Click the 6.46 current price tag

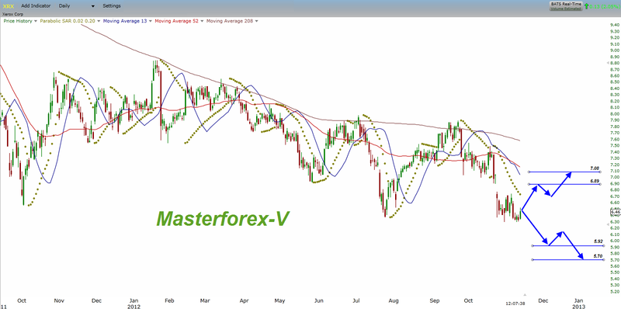[616, 212]
